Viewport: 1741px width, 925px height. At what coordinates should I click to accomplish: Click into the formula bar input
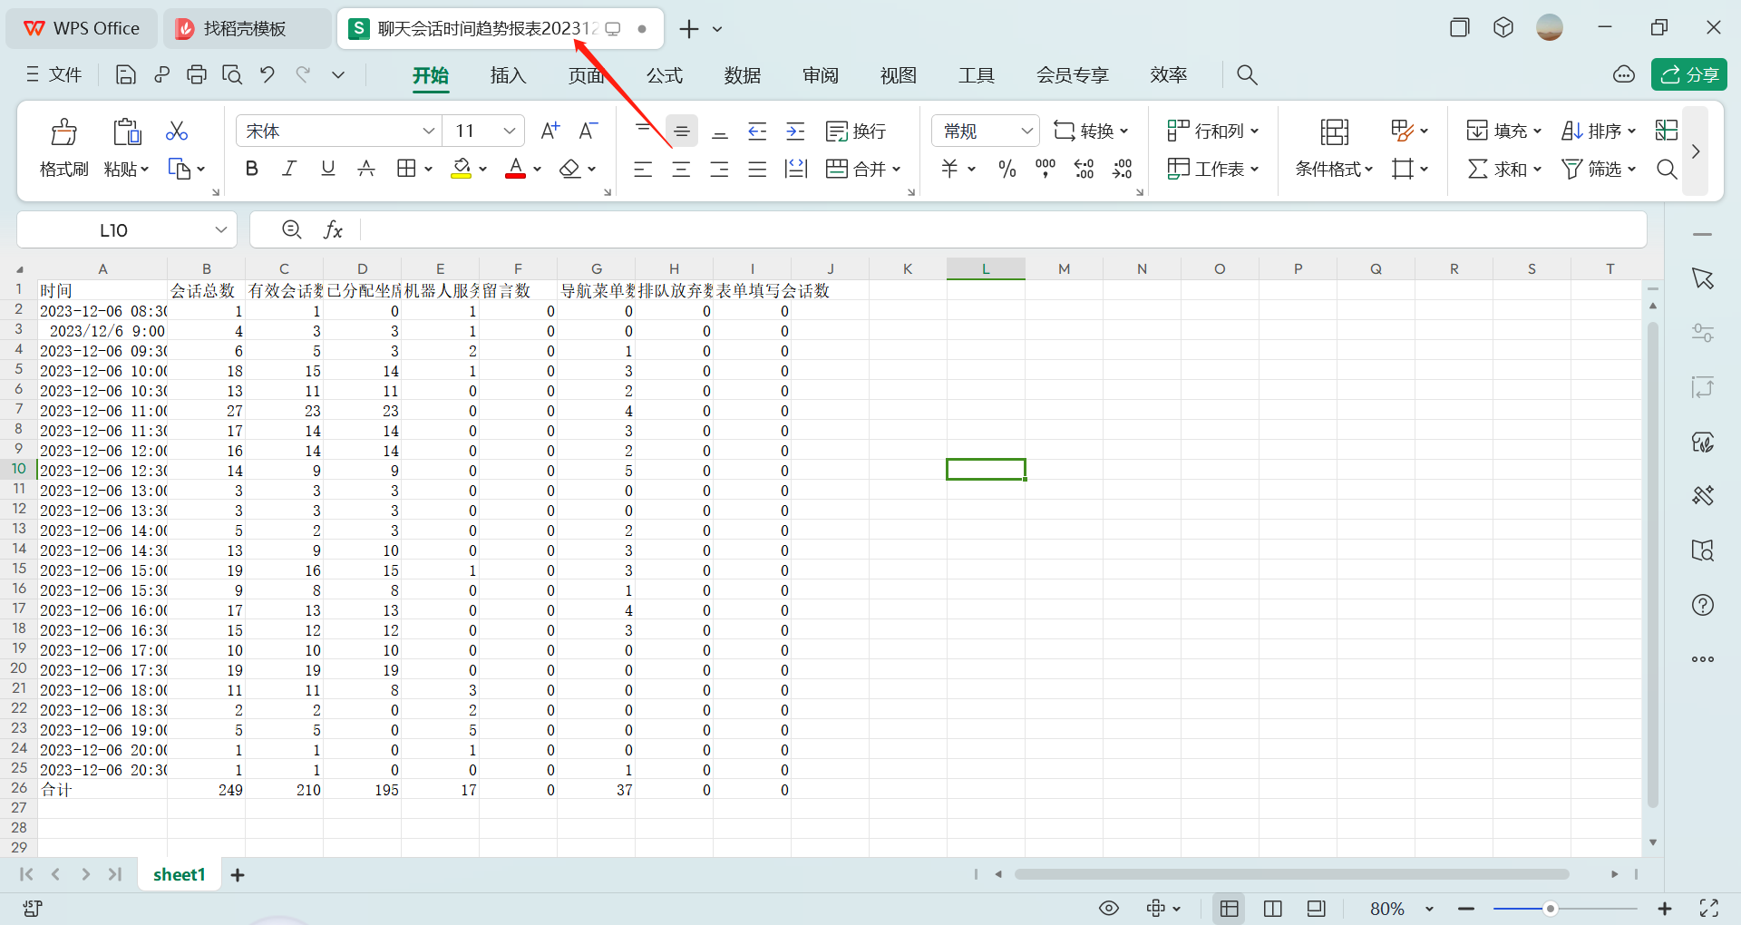[1002, 230]
